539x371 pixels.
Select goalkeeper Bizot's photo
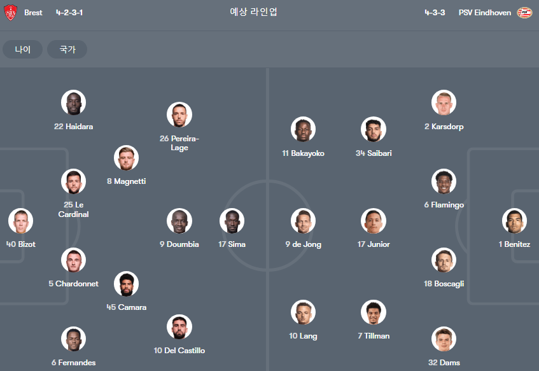click(x=20, y=221)
